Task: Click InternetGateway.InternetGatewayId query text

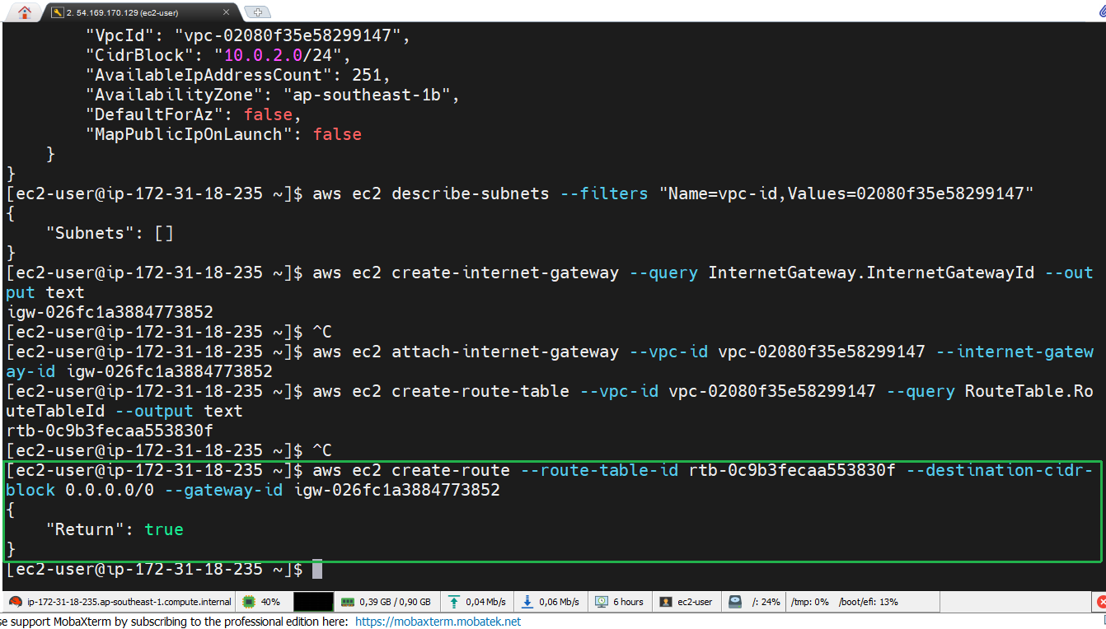Action: (871, 273)
